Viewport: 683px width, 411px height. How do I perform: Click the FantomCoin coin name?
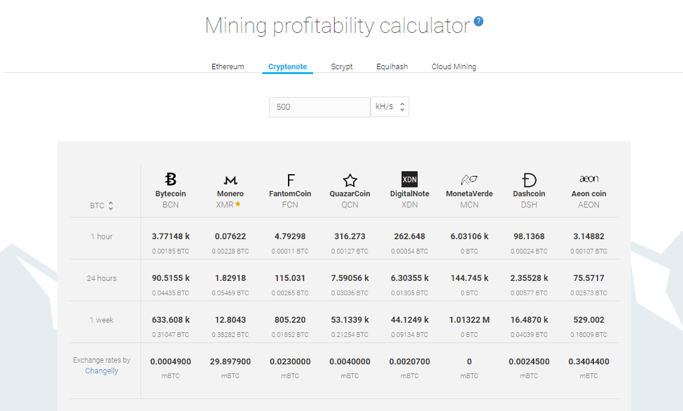290,194
